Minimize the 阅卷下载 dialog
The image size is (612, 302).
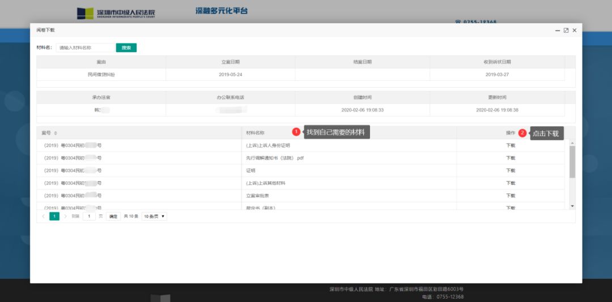[558, 31]
